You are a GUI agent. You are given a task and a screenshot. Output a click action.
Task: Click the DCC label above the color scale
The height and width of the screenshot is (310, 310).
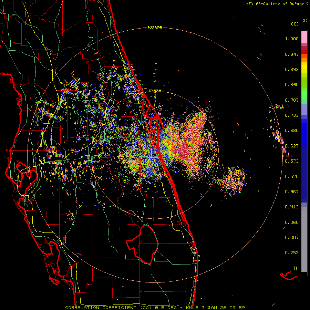(302, 21)
